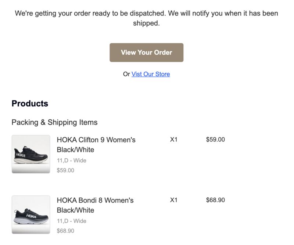The height and width of the screenshot is (245, 294).
Task: Click the gray $59.00 unit price under Clifton 9
Action: tap(65, 170)
